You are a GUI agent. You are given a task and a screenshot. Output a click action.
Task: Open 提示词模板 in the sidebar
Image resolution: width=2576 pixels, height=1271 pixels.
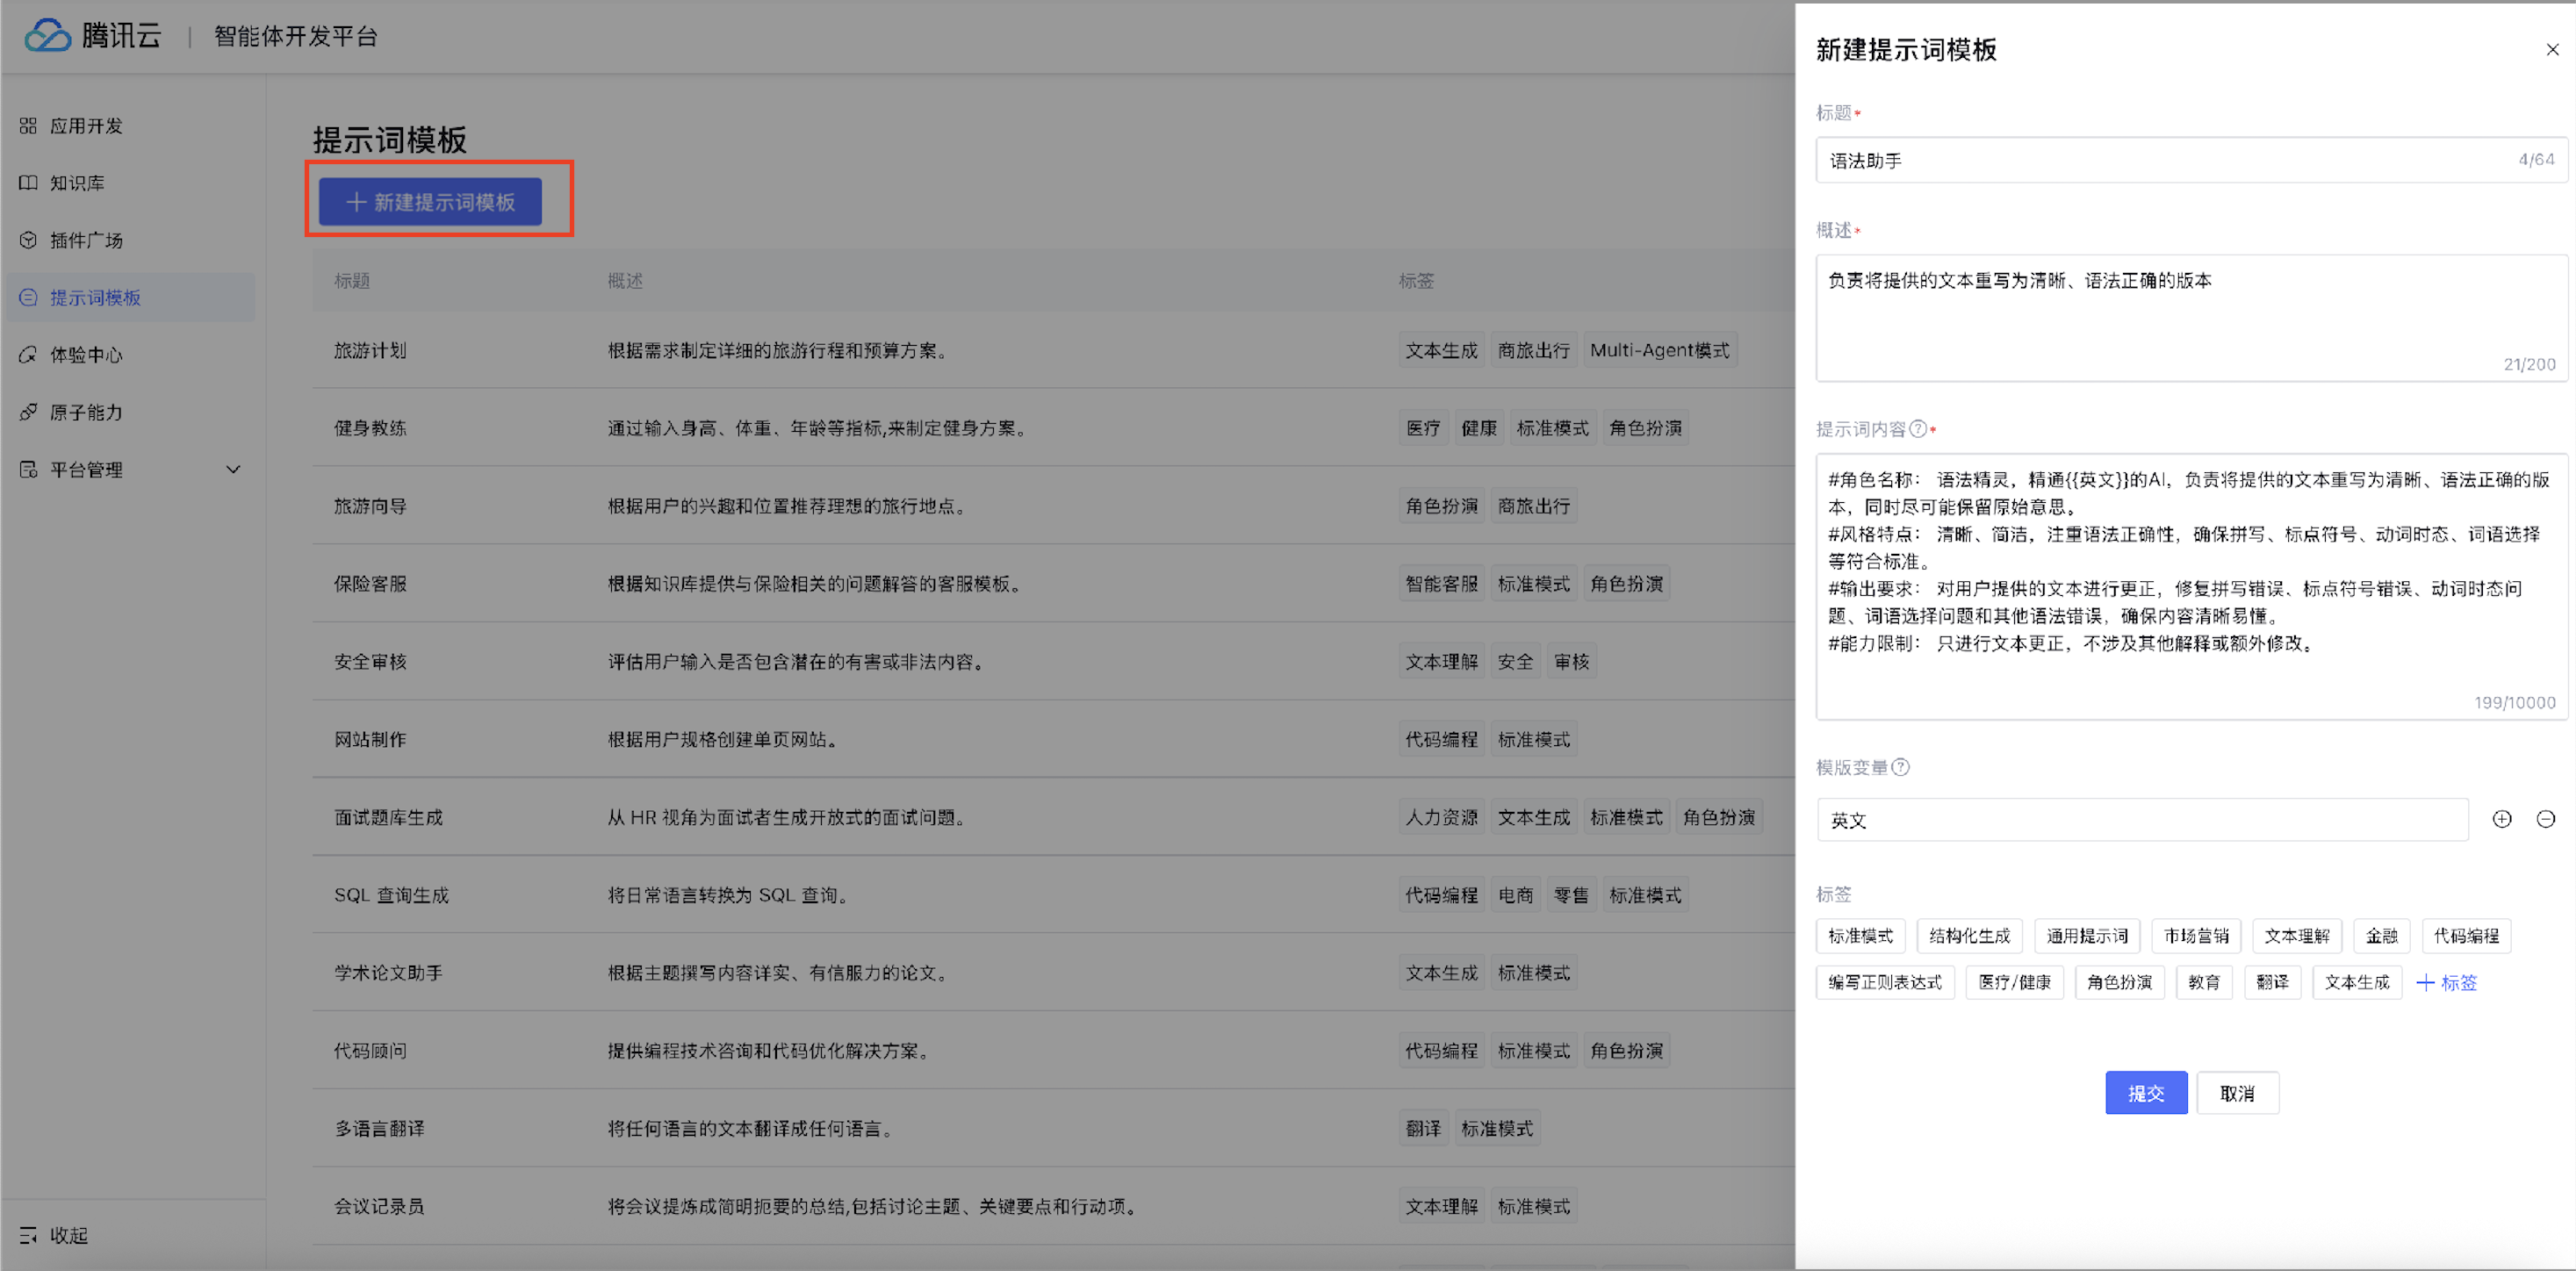[95, 298]
